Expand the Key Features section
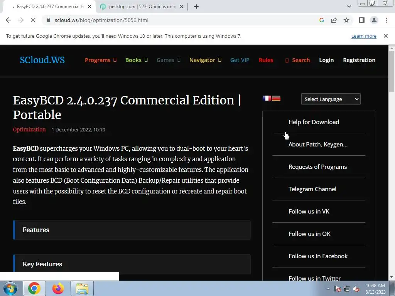This screenshot has width=395, height=296. coord(132,264)
